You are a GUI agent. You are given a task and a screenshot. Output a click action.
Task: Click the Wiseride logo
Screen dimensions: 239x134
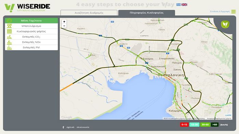coord(27,8)
